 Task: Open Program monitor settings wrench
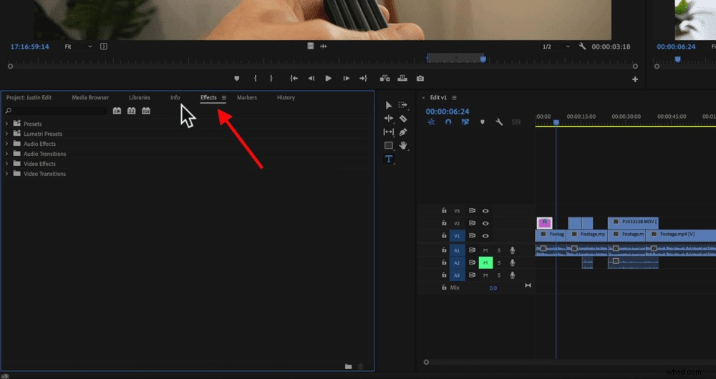tap(582, 46)
